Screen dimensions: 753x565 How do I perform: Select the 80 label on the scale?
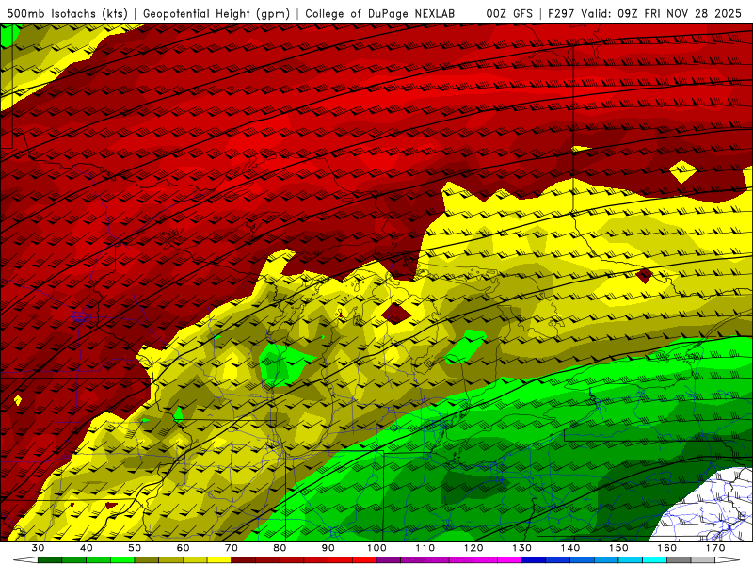tap(280, 548)
